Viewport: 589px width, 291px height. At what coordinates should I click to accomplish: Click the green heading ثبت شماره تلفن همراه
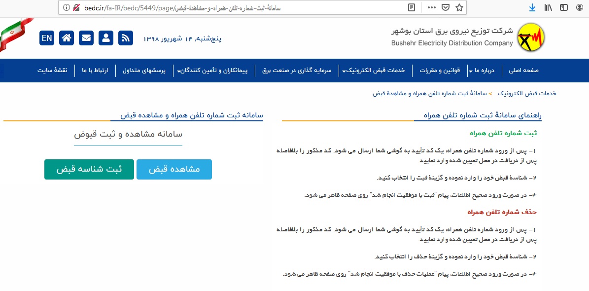point(503,133)
